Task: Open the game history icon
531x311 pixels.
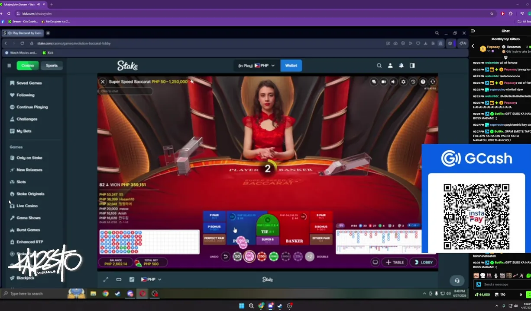Action: [x=413, y=82]
